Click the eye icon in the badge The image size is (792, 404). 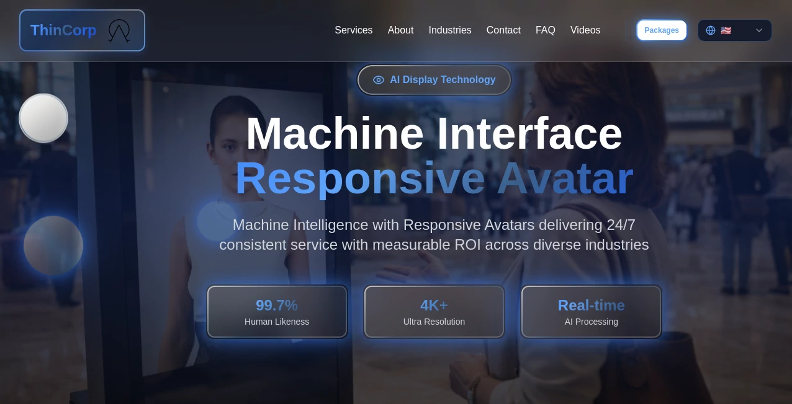379,80
